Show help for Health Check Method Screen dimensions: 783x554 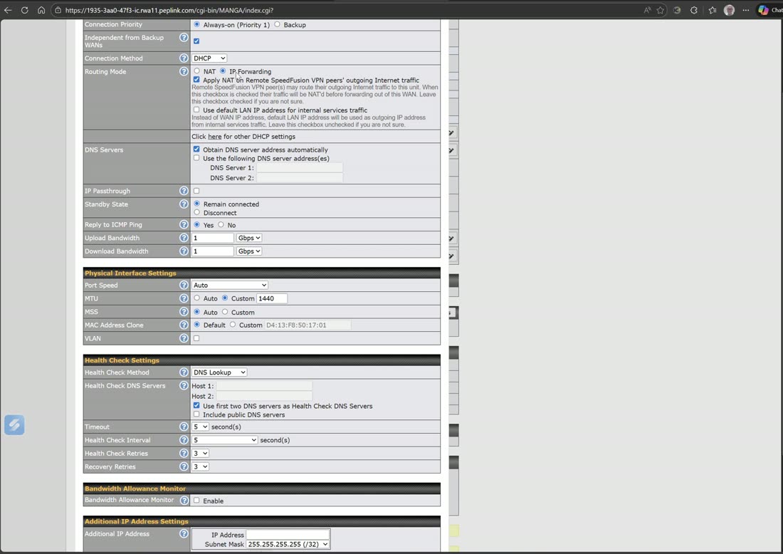pos(184,372)
